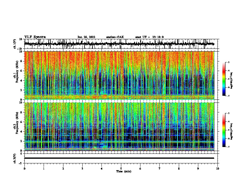This screenshot has height=189, width=245.
Task: Click the ch.2 frequency axis "2" tick label
Action: (21, 141)
